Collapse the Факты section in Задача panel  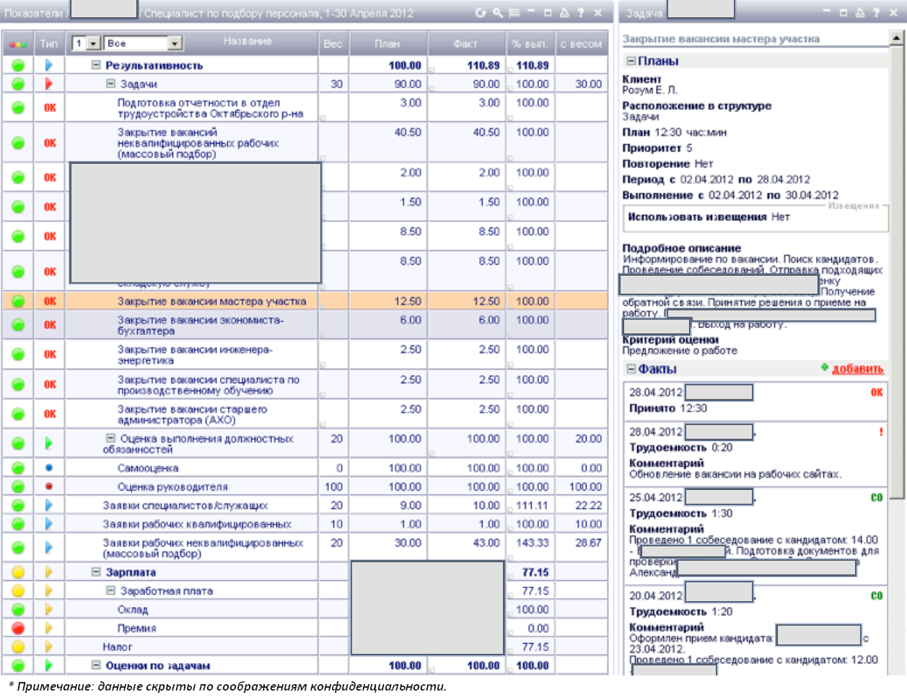pyautogui.click(x=631, y=369)
